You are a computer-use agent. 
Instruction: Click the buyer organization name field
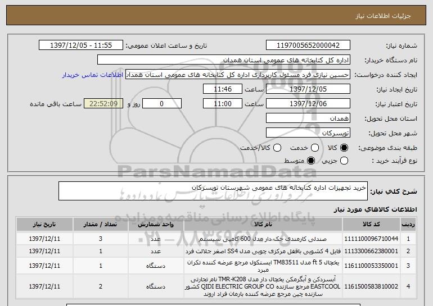tap(223, 60)
